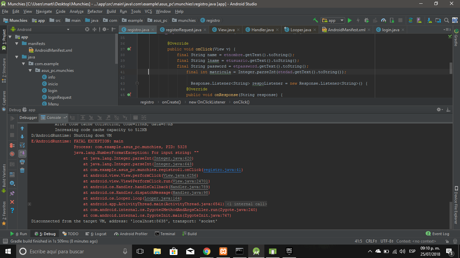460x258 pixels.
Task: Open the Logcat tool window button
Action: click(x=96, y=234)
